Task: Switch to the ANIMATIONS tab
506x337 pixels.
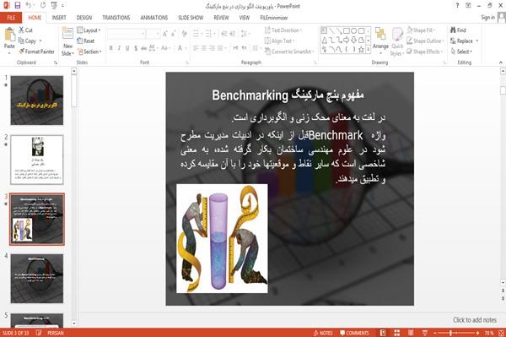Action: click(154, 18)
